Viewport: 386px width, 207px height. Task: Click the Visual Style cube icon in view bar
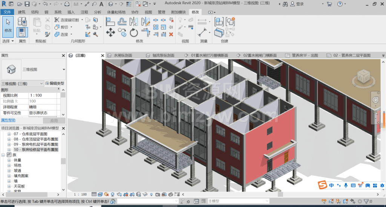(x=100, y=195)
